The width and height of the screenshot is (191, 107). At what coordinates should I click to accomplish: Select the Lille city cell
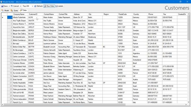[x=95, y=89]
